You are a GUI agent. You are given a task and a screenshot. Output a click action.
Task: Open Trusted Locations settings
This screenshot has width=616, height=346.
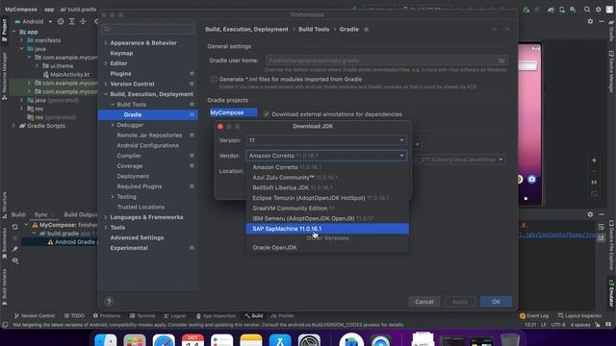141,207
